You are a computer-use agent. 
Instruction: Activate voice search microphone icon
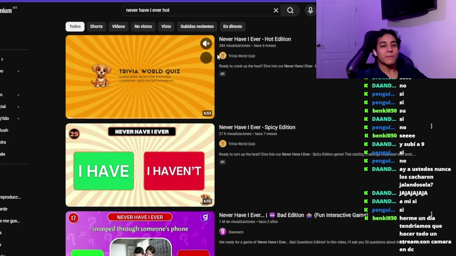(310, 10)
